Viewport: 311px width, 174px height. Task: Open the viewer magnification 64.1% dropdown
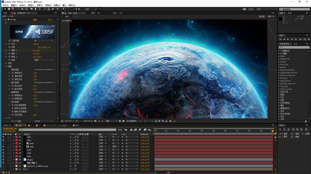click(x=69, y=121)
